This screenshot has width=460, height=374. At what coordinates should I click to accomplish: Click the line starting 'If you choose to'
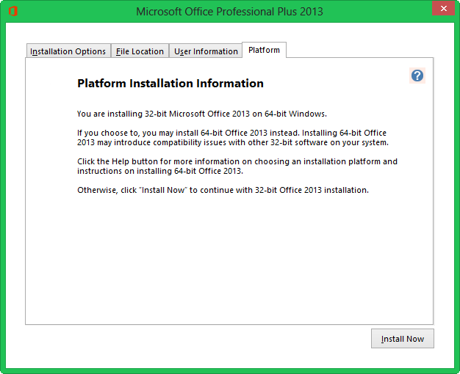(237, 133)
